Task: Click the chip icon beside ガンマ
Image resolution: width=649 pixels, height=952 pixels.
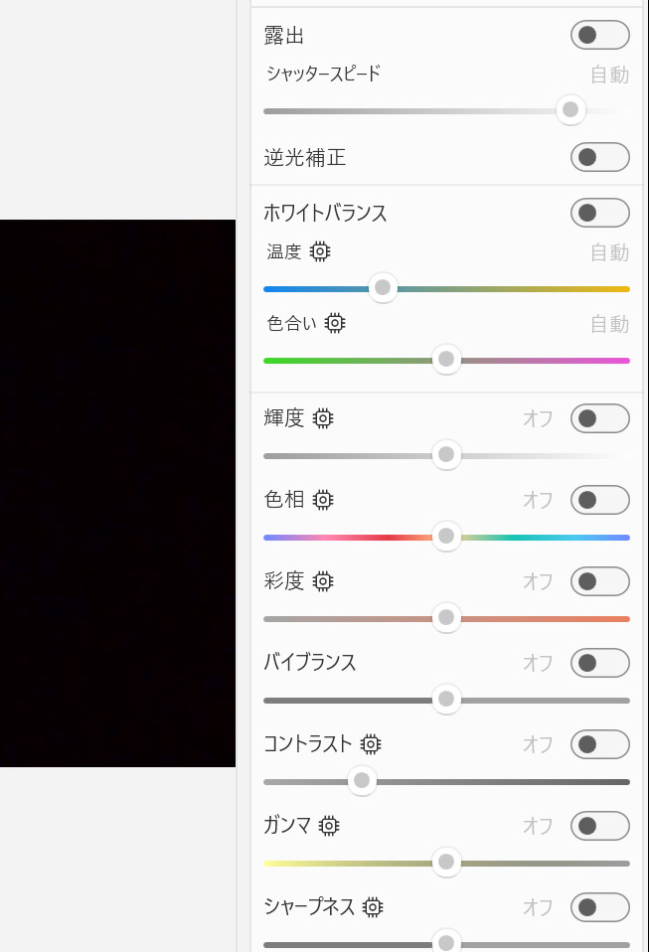Action: coord(329,826)
